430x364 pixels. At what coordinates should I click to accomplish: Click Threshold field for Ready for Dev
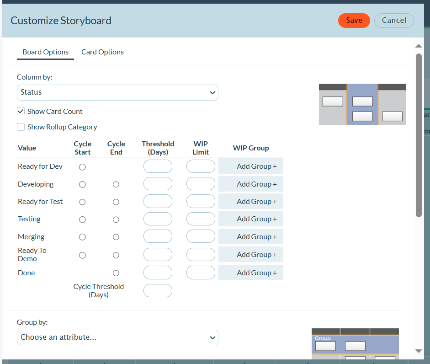tap(158, 166)
